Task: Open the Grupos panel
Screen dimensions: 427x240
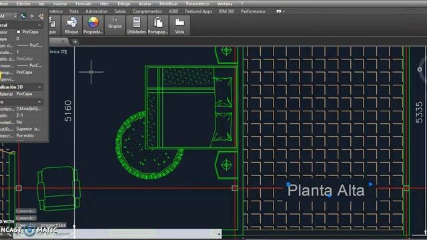Action: pos(115,25)
